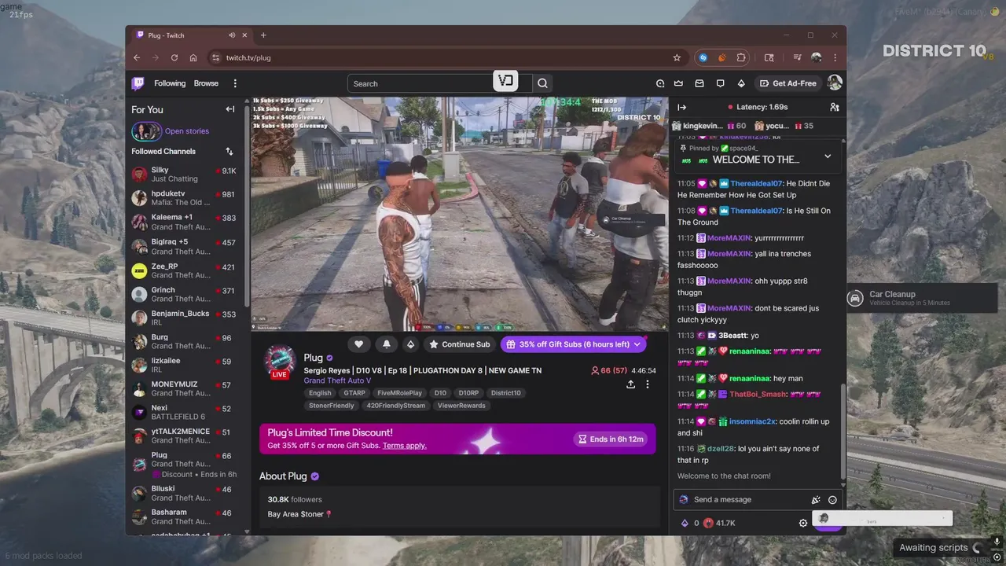Collapse the chat panel

point(681,107)
